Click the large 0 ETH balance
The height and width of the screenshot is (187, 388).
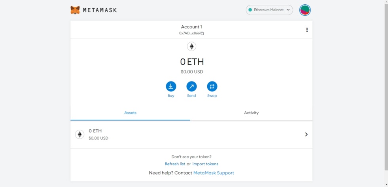pos(192,62)
